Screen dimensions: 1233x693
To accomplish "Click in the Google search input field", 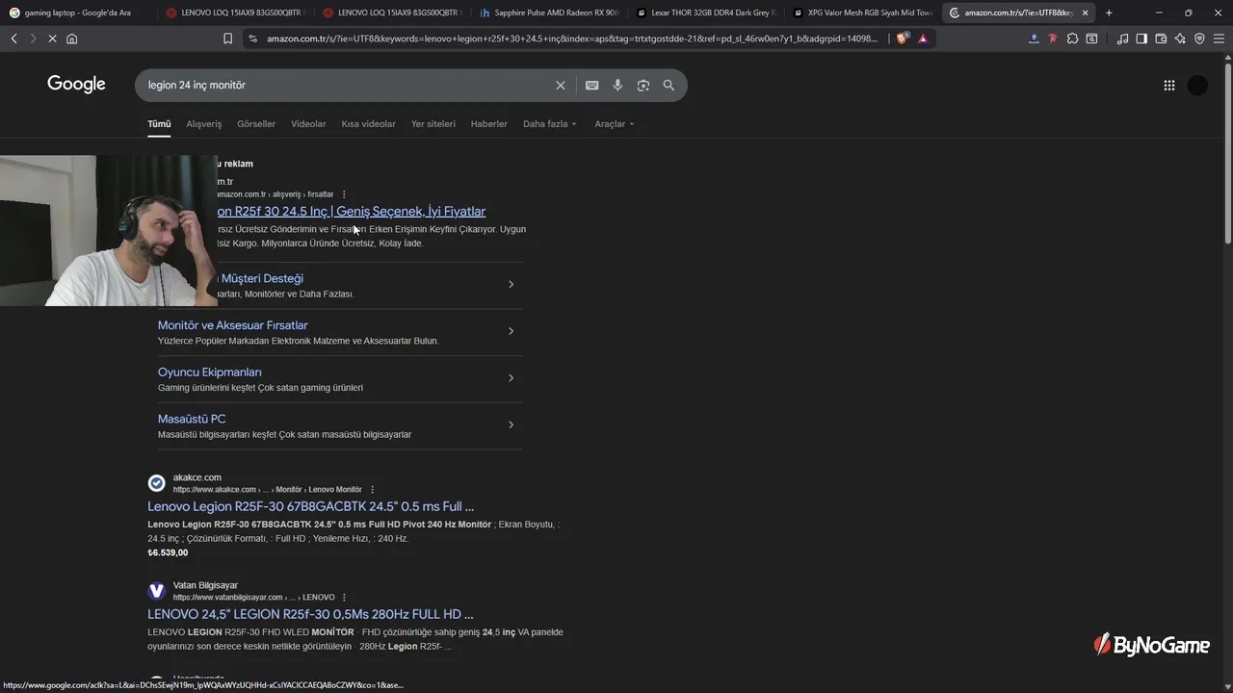I will point(347,86).
